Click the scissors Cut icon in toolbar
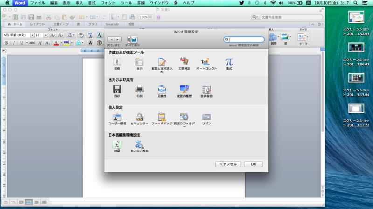This screenshot has height=209, width=373. [x=48, y=17]
